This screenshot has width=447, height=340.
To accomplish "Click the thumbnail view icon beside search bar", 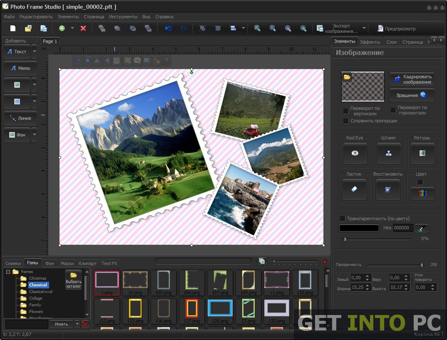I will pyautogui.click(x=261, y=261).
